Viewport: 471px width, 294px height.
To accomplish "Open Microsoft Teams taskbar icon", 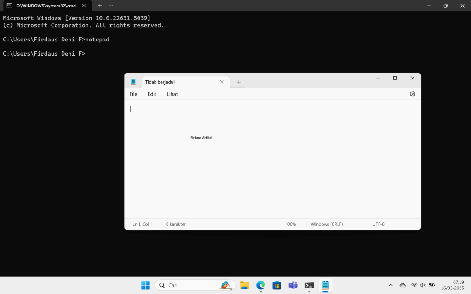I will coord(293,285).
